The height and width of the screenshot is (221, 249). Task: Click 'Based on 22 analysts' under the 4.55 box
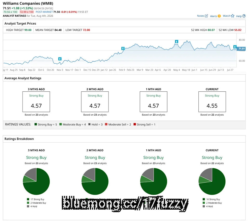[212, 115]
